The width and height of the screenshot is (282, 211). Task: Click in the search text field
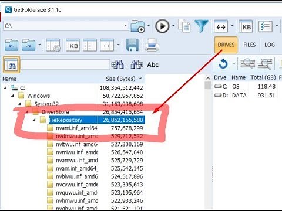coord(65,64)
